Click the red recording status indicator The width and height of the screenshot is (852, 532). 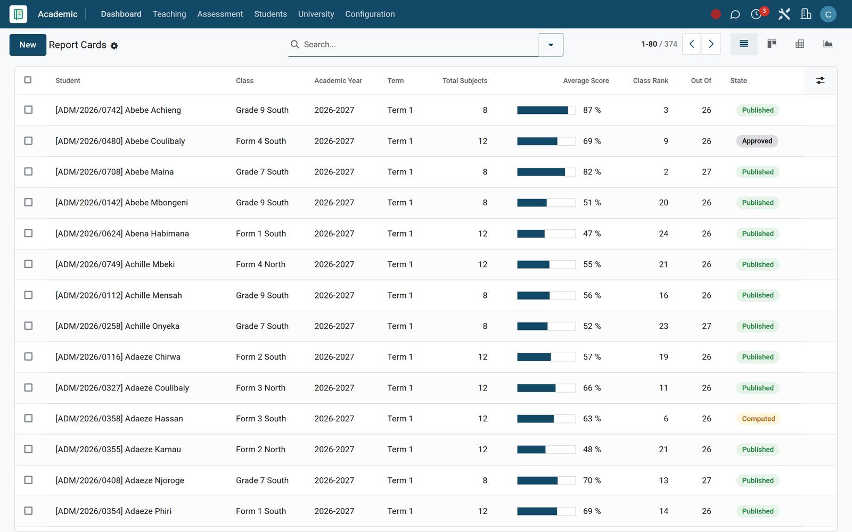[x=716, y=14]
